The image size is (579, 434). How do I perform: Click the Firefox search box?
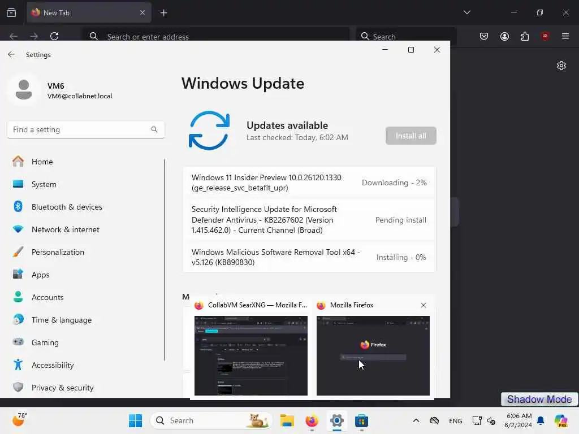coord(406,36)
